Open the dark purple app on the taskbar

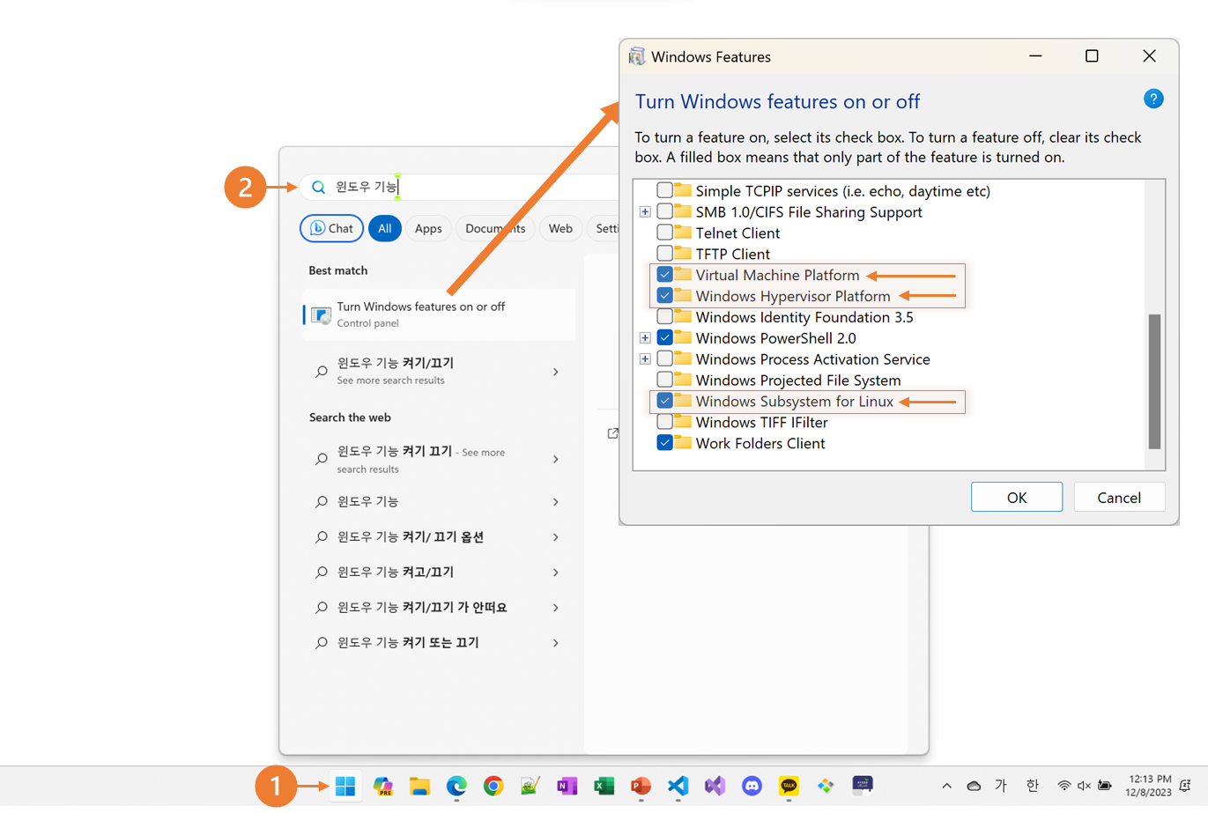(863, 785)
